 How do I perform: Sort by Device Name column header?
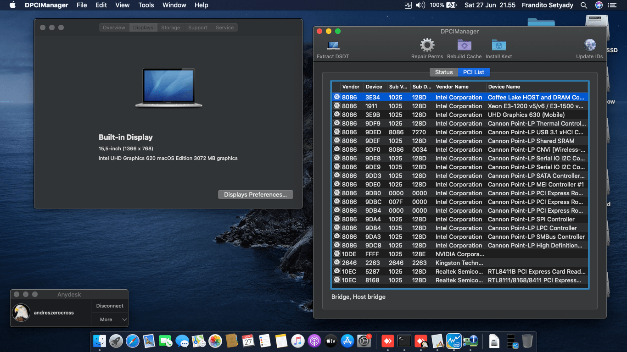pyautogui.click(x=537, y=87)
